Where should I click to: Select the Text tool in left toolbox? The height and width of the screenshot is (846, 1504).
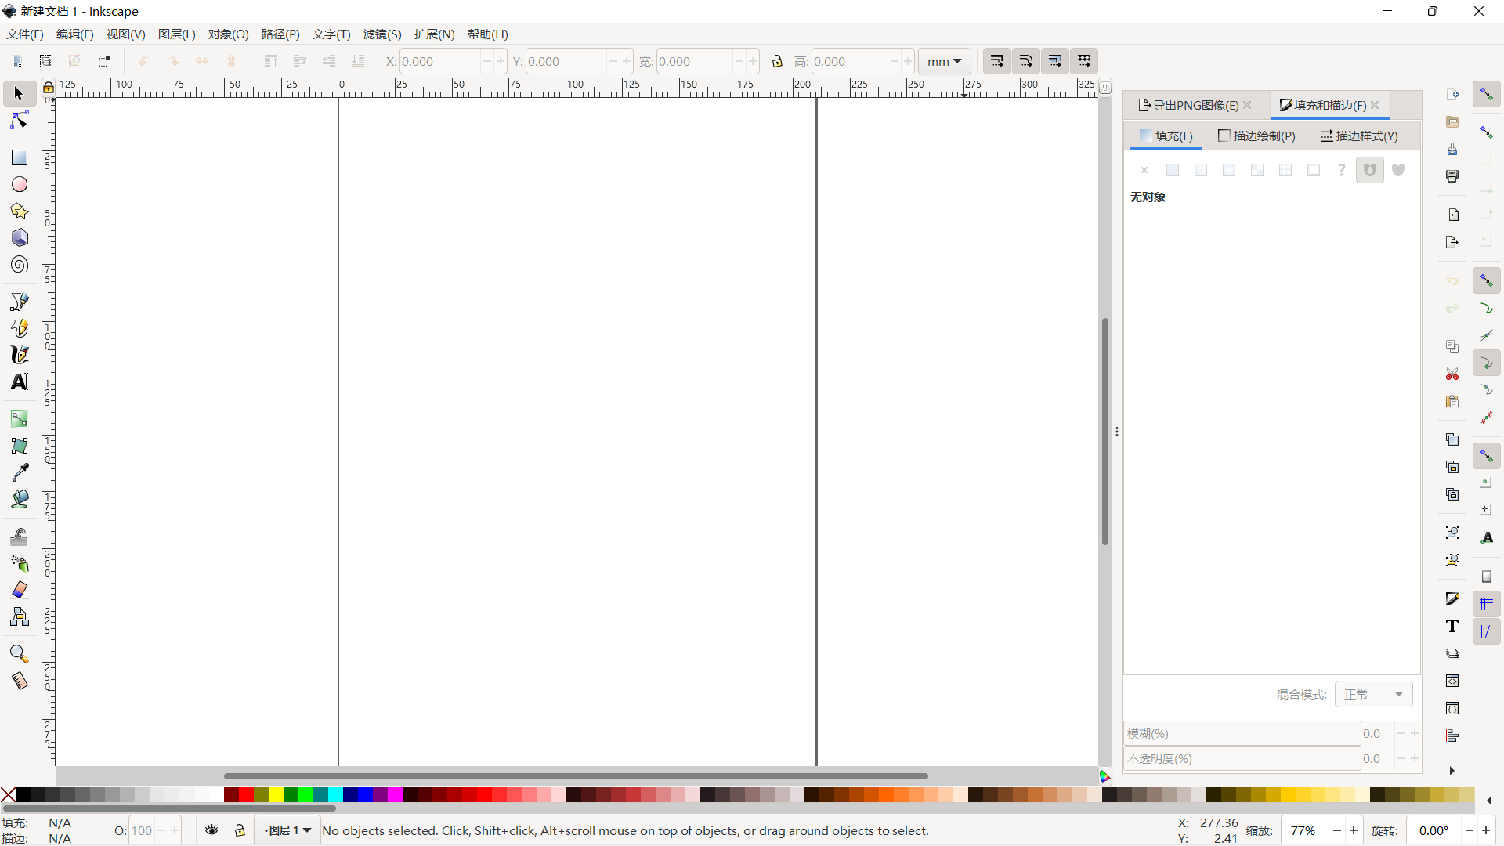(20, 381)
